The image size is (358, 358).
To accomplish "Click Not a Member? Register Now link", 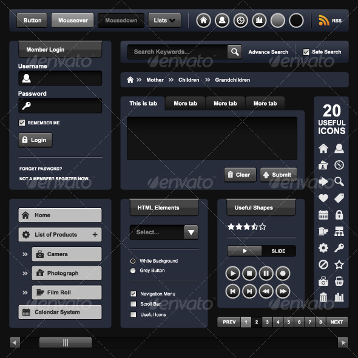I will (x=54, y=179).
